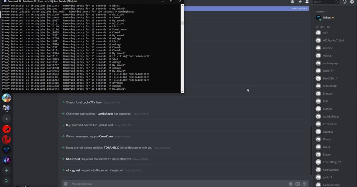Select the topmost server icon in left sidebar
The height and width of the screenshot is (187, 357).
click(6, 97)
